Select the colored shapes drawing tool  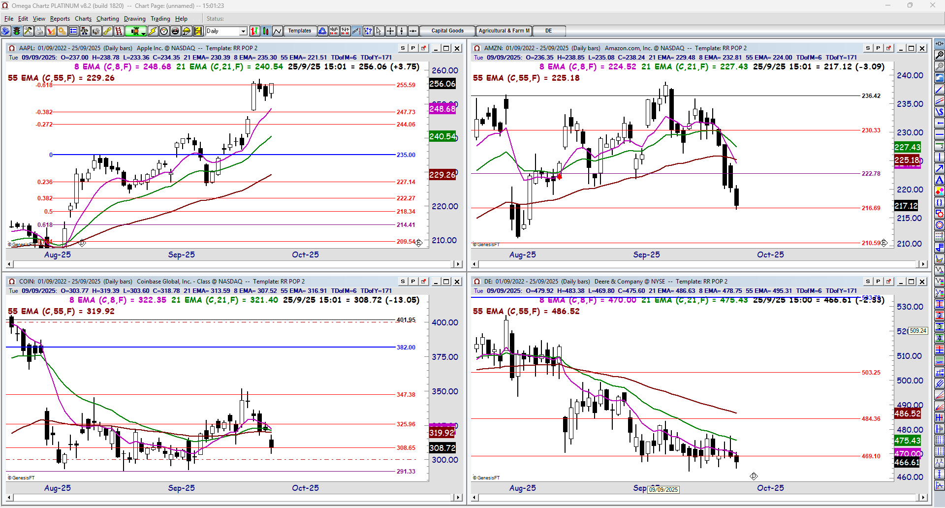[x=939, y=191]
